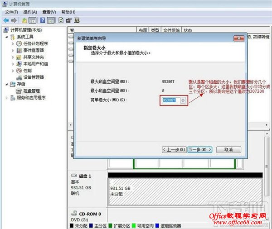Image resolution: width=272 pixels, height=229 pixels.
Task: Click the 上一步(B) back button
Action: pyautogui.click(x=175, y=149)
